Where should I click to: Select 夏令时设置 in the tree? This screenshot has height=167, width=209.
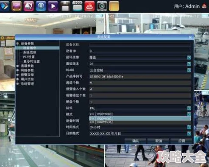(31, 61)
